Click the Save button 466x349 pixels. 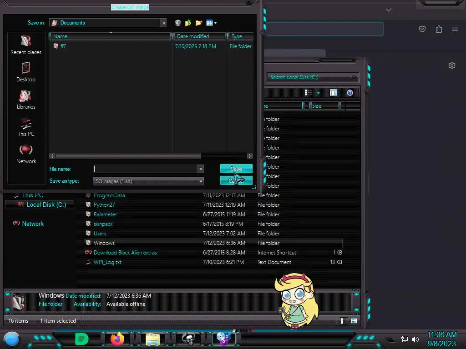tap(236, 169)
